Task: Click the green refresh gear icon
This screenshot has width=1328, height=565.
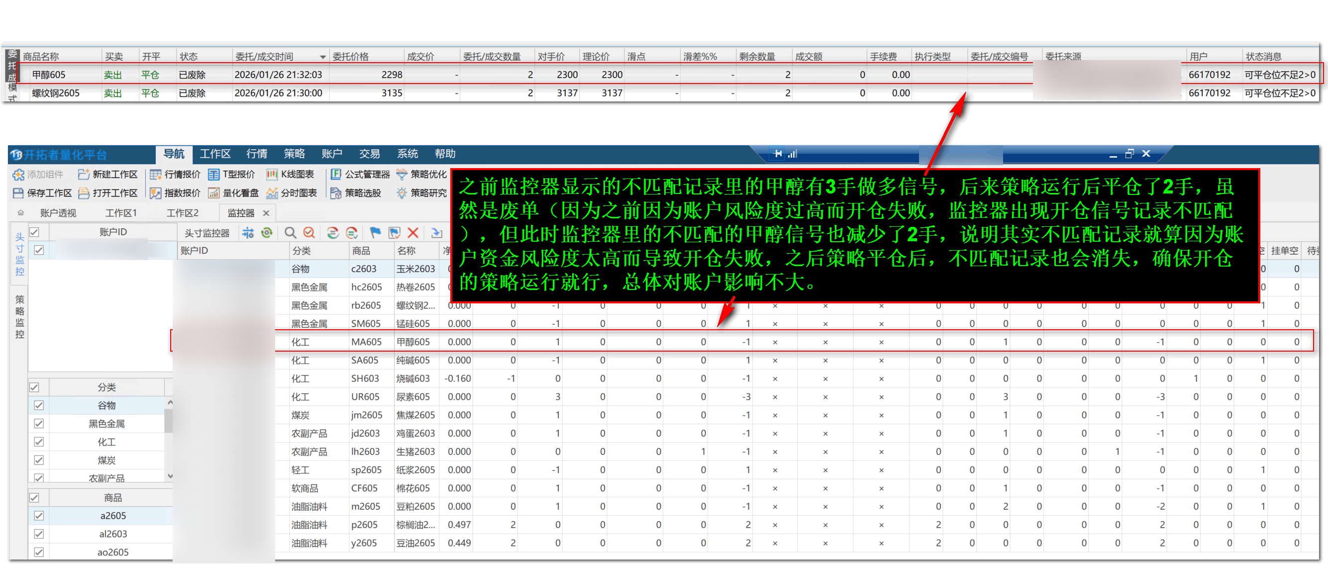Action: click(x=267, y=233)
